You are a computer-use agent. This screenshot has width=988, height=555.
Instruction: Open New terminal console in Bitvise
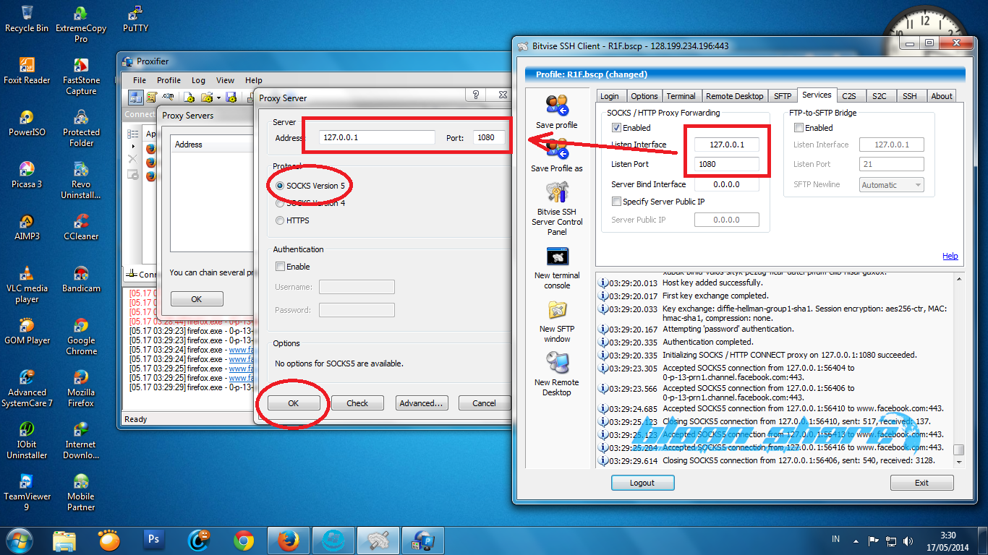pos(557,257)
